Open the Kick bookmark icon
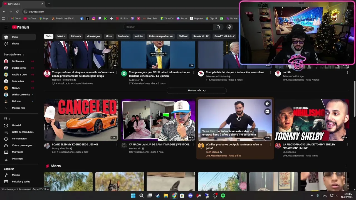Image resolution: width=356 pixels, height=200 pixels. pos(105,19)
